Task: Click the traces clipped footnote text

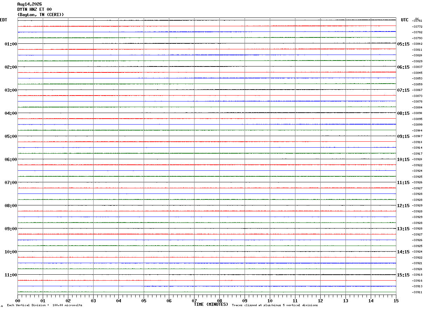Action: 275,305
